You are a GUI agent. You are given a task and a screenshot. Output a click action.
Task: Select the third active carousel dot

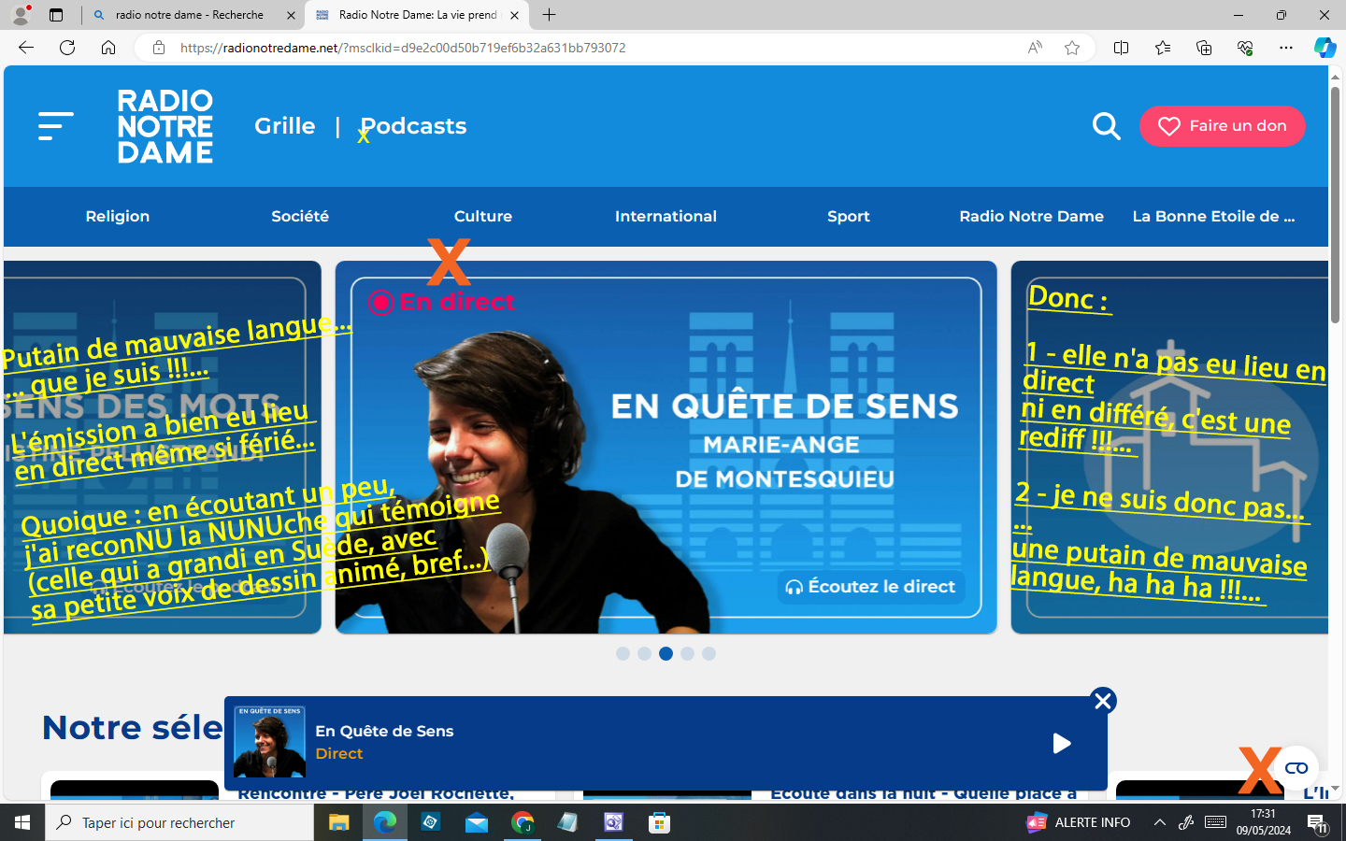coord(666,654)
